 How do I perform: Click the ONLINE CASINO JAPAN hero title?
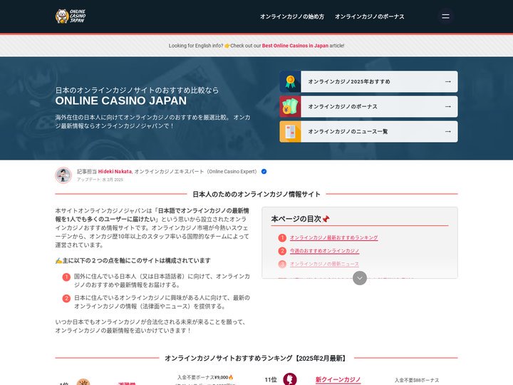pos(120,101)
